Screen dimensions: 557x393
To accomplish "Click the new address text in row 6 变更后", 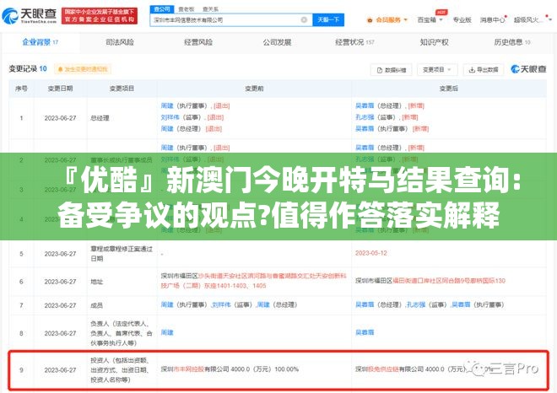I will tap(430, 281).
